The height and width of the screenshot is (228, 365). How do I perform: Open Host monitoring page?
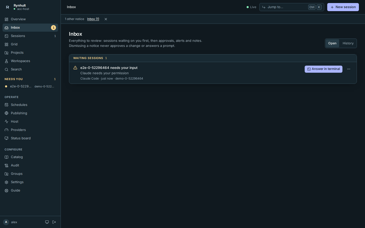30,122
